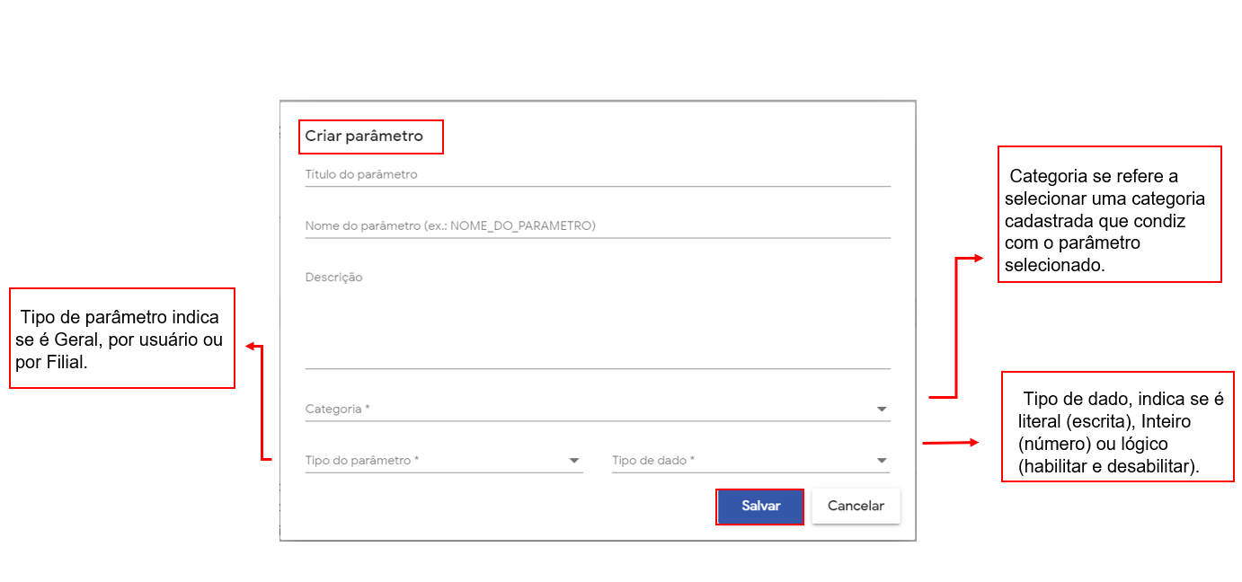Click the Tipo de dado arrow icon
1242x582 pixels.
point(882,461)
